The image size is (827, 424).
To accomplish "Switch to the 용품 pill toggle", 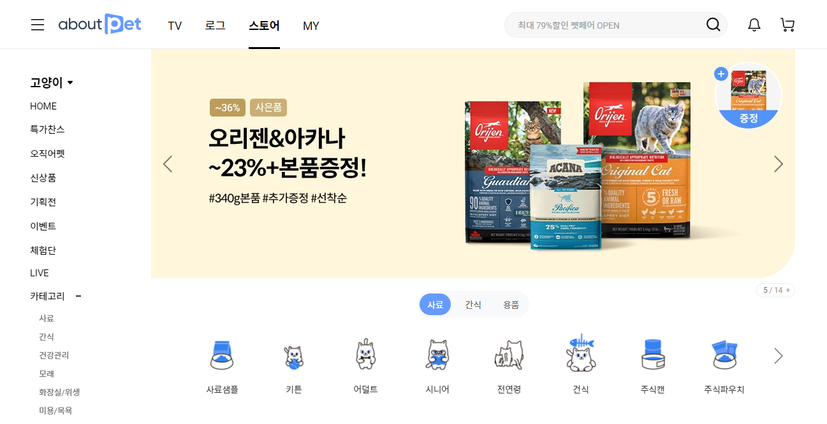I will pos(511,305).
